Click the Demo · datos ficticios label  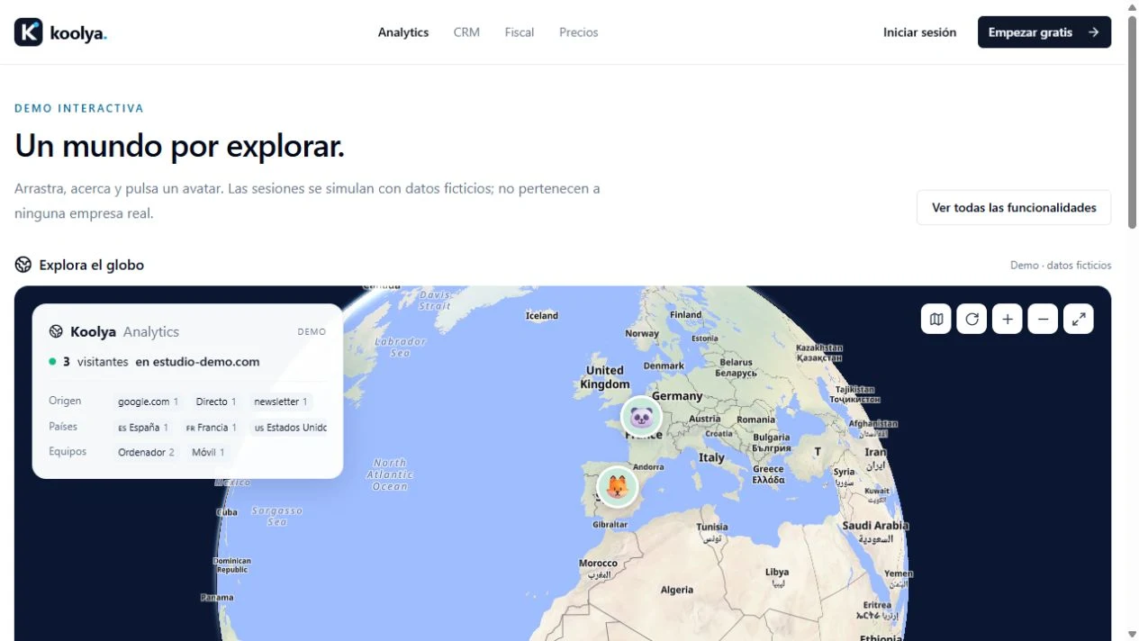click(1061, 266)
